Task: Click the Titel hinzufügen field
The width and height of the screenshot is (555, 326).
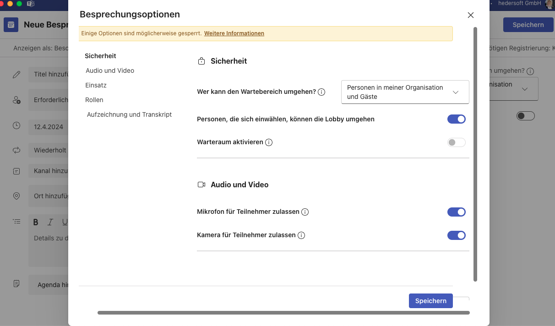Action: (49, 74)
